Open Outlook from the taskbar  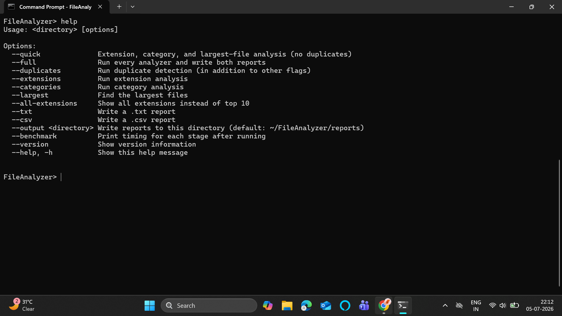(325, 305)
